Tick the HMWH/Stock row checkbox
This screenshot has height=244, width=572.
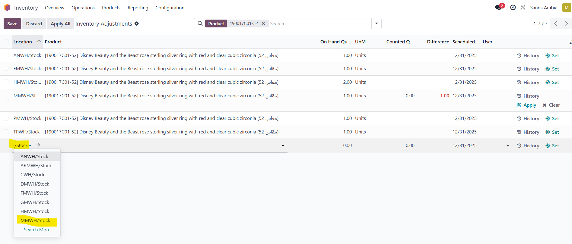(6, 82)
